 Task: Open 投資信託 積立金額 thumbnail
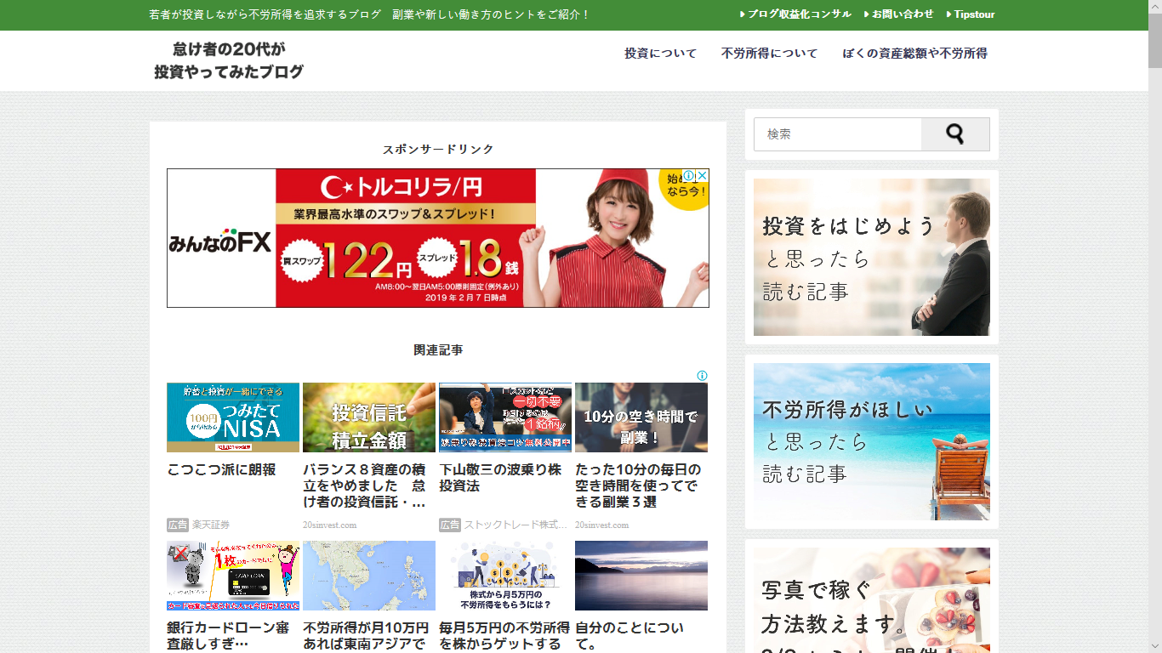(369, 417)
